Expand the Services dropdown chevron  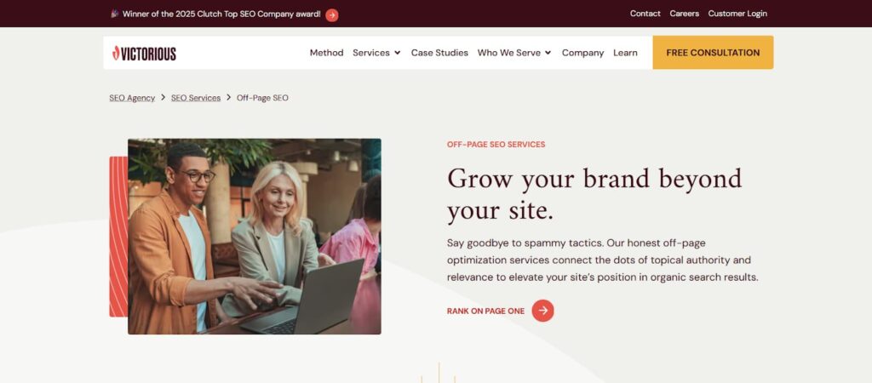point(398,53)
